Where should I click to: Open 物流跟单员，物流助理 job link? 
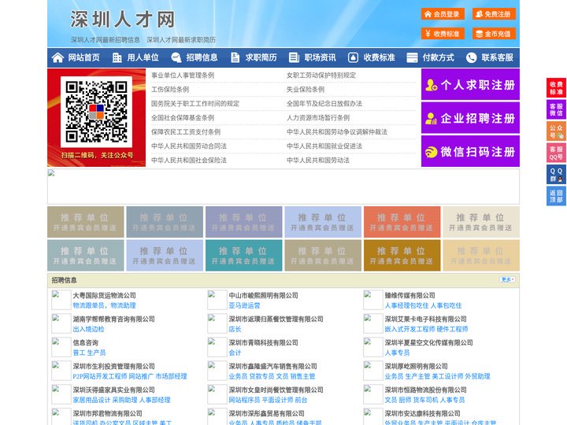(x=105, y=305)
